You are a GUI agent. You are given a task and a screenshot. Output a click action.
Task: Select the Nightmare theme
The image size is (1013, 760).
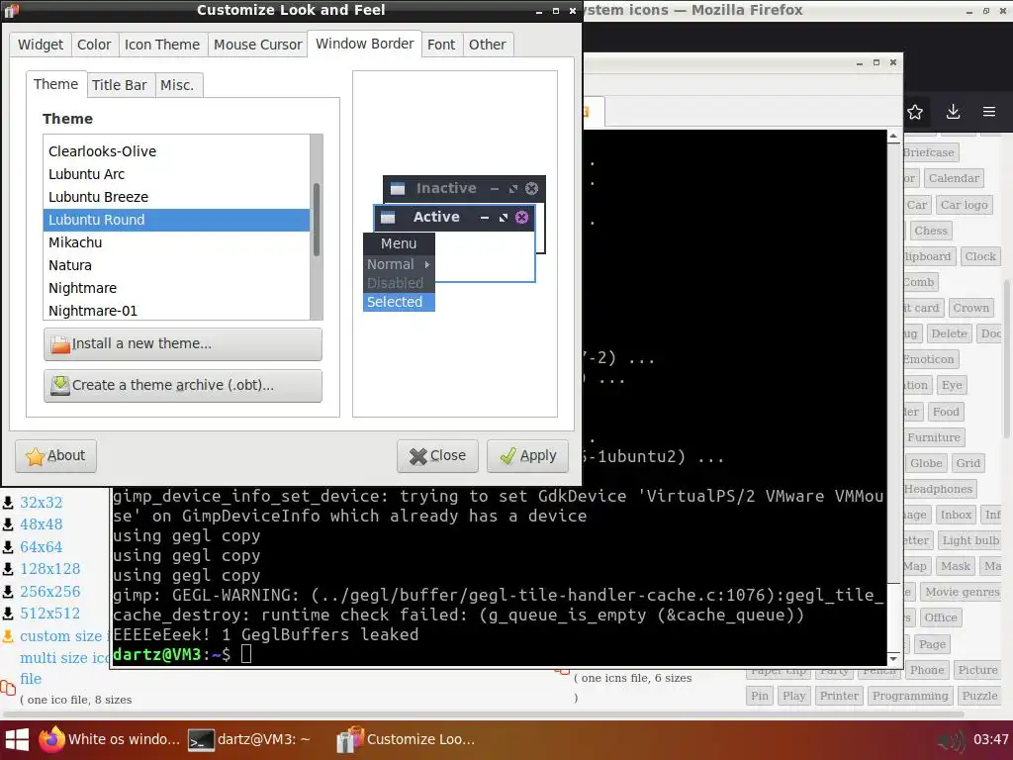(x=176, y=288)
